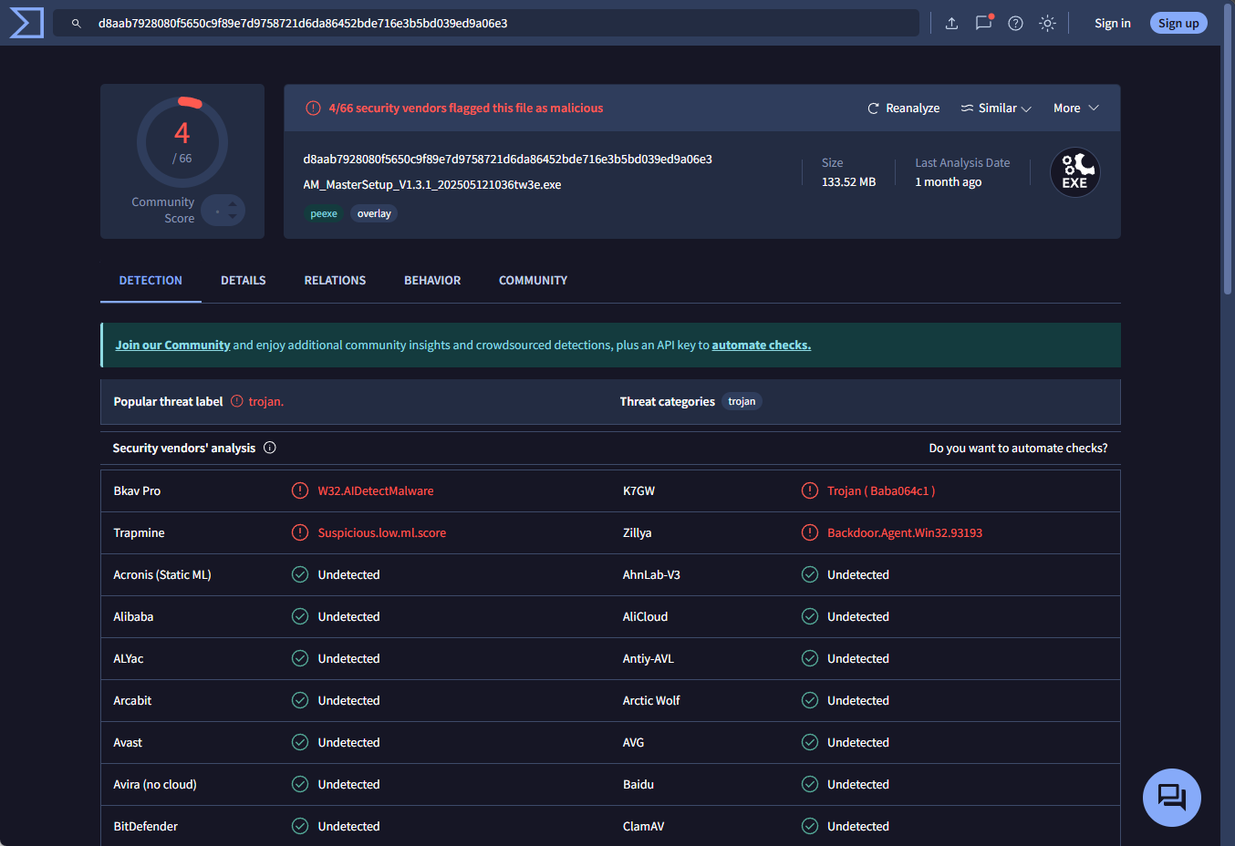Click Do you want to automate checks?
Viewport: 1235px width, 846px height.
click(1018, 449)
